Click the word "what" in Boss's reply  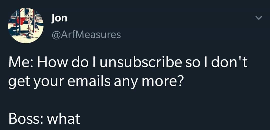click(64, 119)
